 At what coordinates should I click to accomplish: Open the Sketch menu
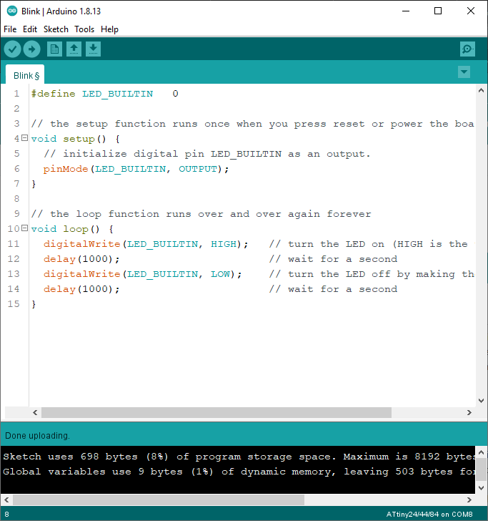tap(56, 29)
